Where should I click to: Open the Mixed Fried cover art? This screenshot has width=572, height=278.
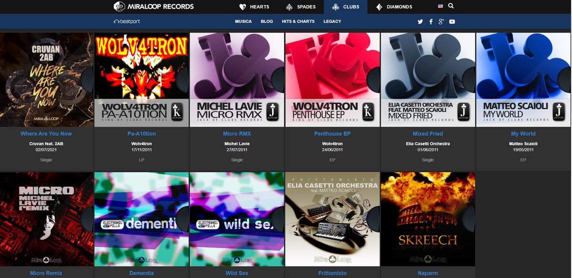428,79
